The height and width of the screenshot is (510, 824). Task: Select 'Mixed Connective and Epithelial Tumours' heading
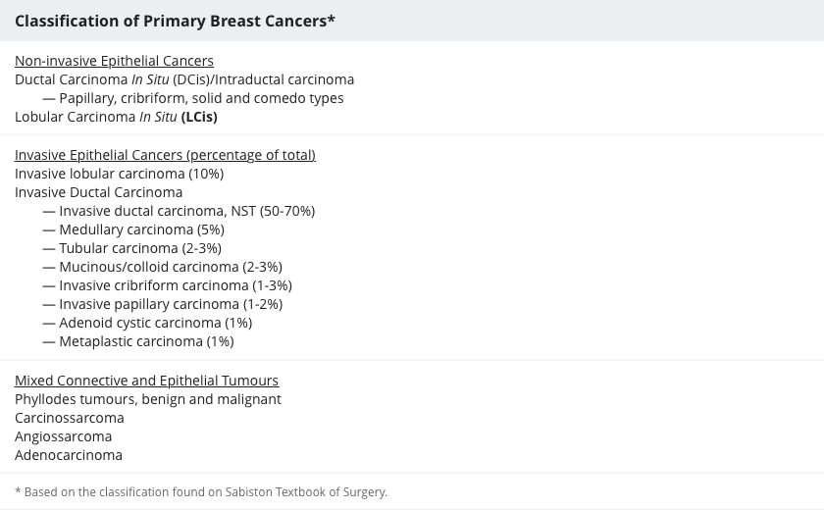pyautogui.click(x=146, y=381)
